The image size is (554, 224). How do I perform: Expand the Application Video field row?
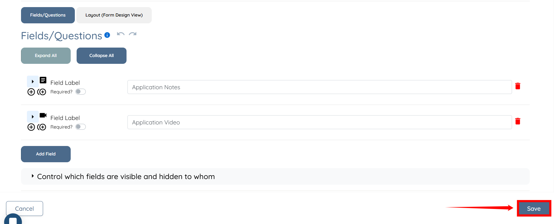pos(33,117)
